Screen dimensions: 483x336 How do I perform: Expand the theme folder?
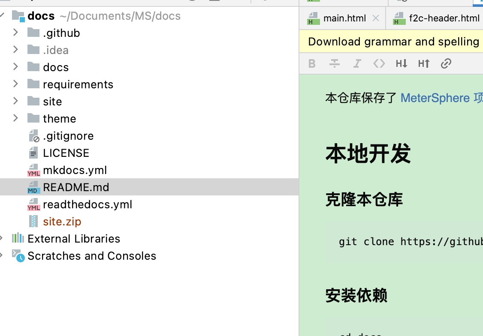[x=15, y=118]
